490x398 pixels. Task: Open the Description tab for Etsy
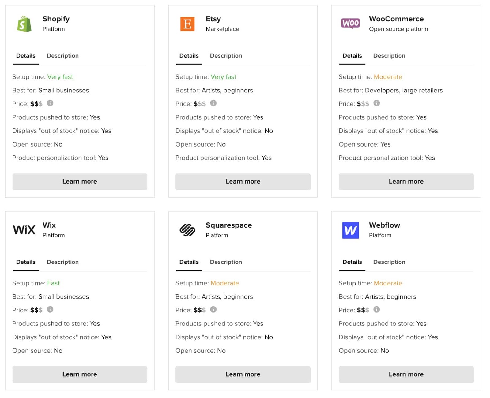pyautogui.click(x=226, y=56)
